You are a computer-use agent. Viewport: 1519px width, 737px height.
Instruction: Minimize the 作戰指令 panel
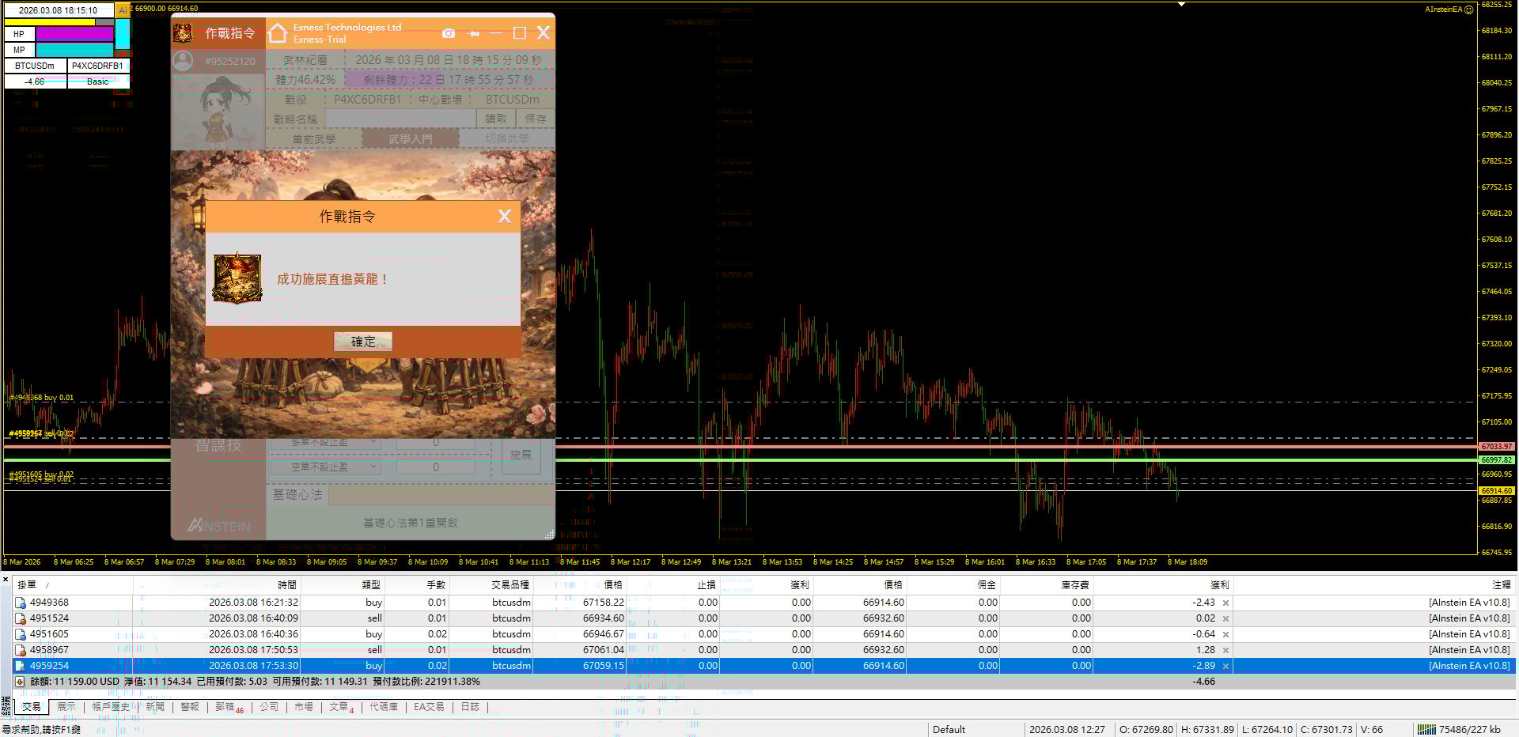point(496,33)
